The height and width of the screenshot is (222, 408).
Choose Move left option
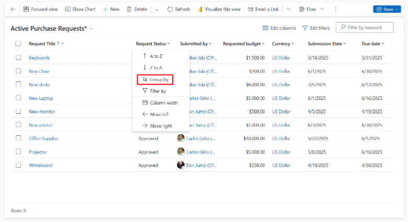tap(161, 114)
